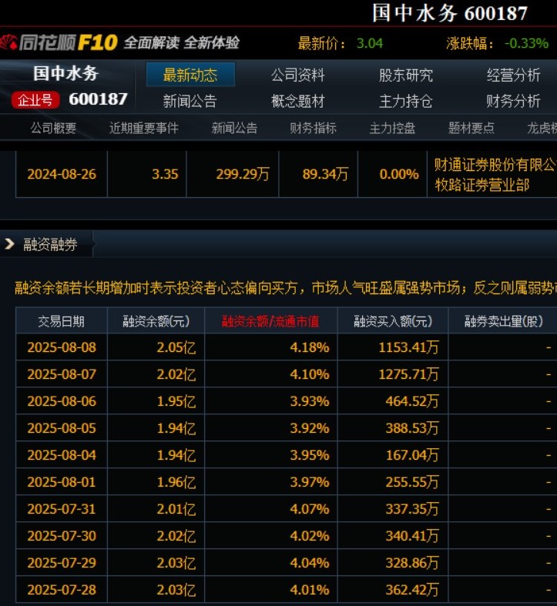Click the red 企业号 badge
The height and width of the screenshot is (606, 557).
tap(35, 100)
